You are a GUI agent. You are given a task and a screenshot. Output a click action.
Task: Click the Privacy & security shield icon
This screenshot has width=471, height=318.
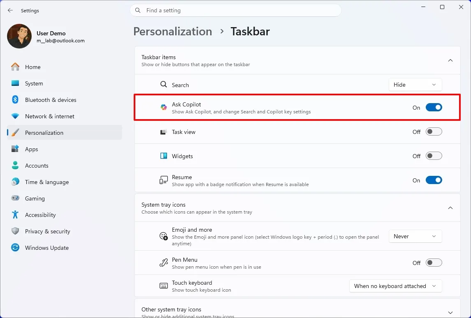click(15, 231)
